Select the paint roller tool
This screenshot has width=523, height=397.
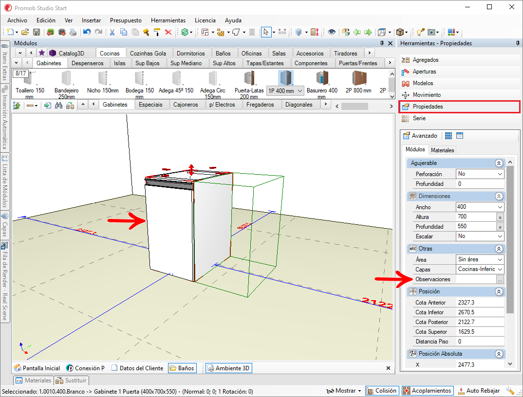157,32
